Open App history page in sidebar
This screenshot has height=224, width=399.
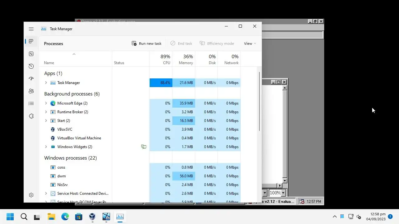[x=31, y=66]
